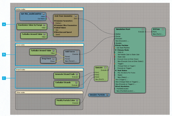
Task: Select the Emitter1 input port
Action: pyautogui.click(x=54, y=23)
